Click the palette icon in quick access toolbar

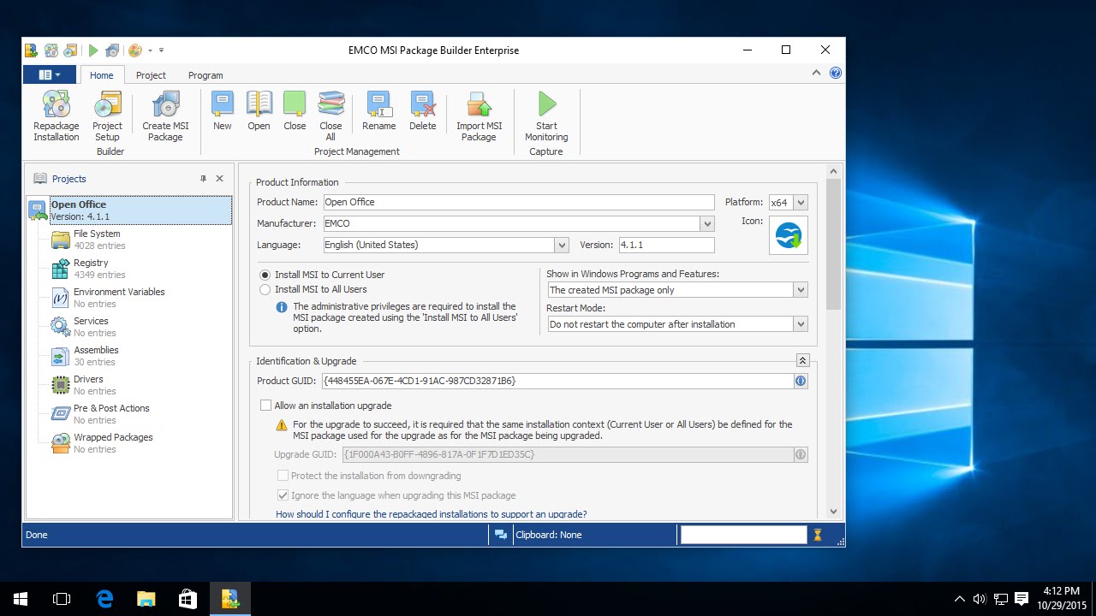point(135,50)
